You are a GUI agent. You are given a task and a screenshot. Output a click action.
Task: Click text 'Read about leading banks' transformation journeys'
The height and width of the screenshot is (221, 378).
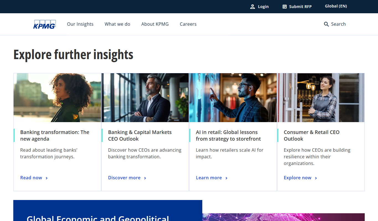click(49, 153)
